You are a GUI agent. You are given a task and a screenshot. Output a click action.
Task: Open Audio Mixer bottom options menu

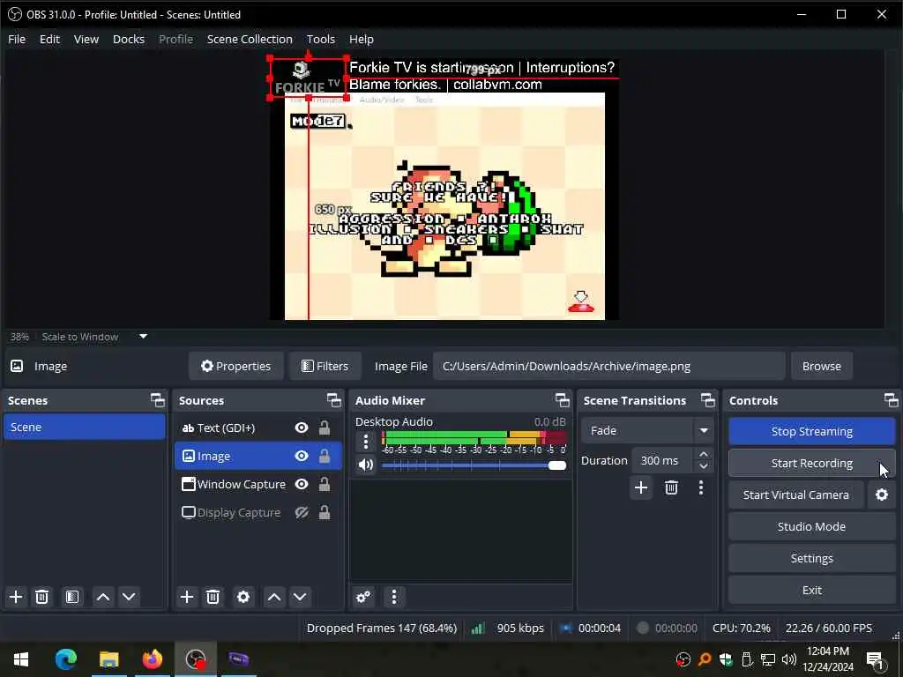[394, 597]
